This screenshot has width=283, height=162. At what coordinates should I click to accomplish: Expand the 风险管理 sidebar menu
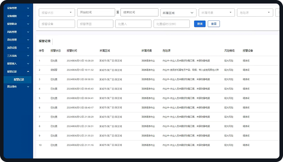[x=18, y=32]
